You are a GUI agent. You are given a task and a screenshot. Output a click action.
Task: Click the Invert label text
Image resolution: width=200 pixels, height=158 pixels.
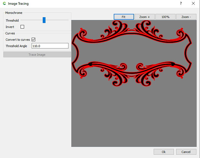[10, 27]
